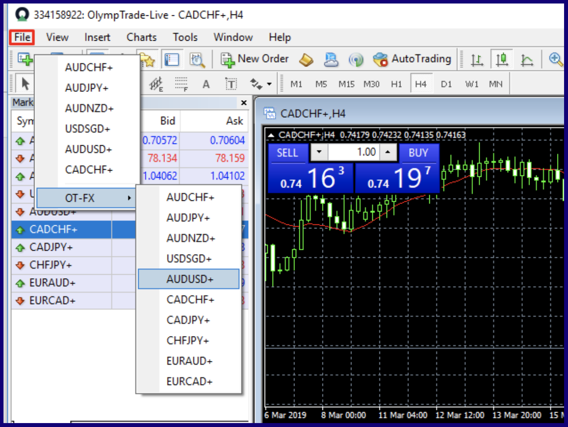
Task: Choose AUDCHF+ in the OT-FX submenu
Action: (189, 197)
